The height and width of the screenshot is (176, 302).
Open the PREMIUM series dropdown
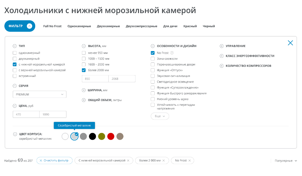point(40,94)
